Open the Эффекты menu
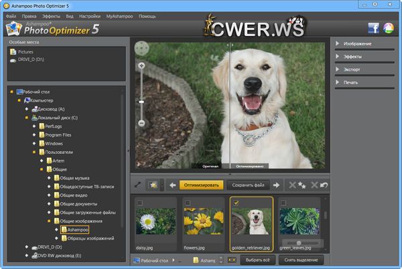Image resolution: width=402 pixels, height=269 pixels. coord(50,15)
